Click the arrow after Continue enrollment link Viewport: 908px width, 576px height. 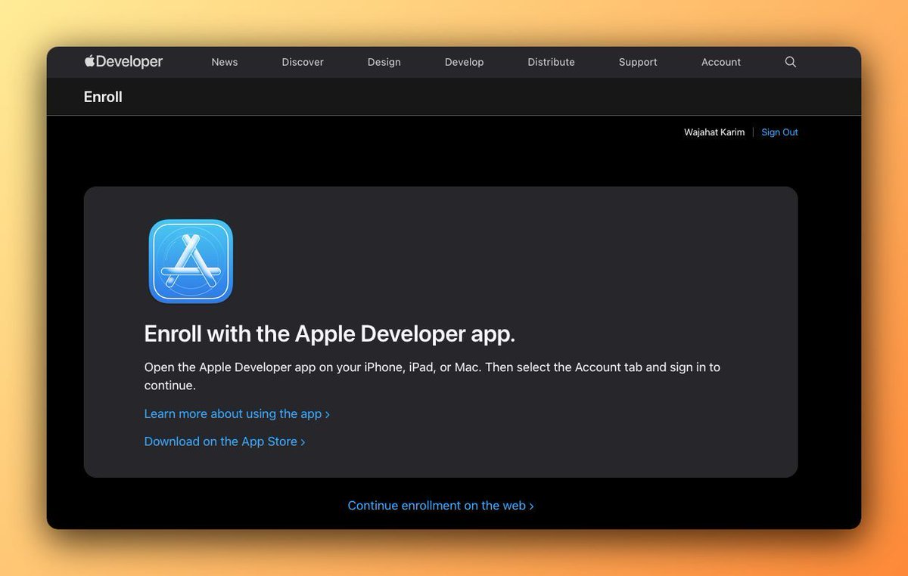(x=532, y=506)
